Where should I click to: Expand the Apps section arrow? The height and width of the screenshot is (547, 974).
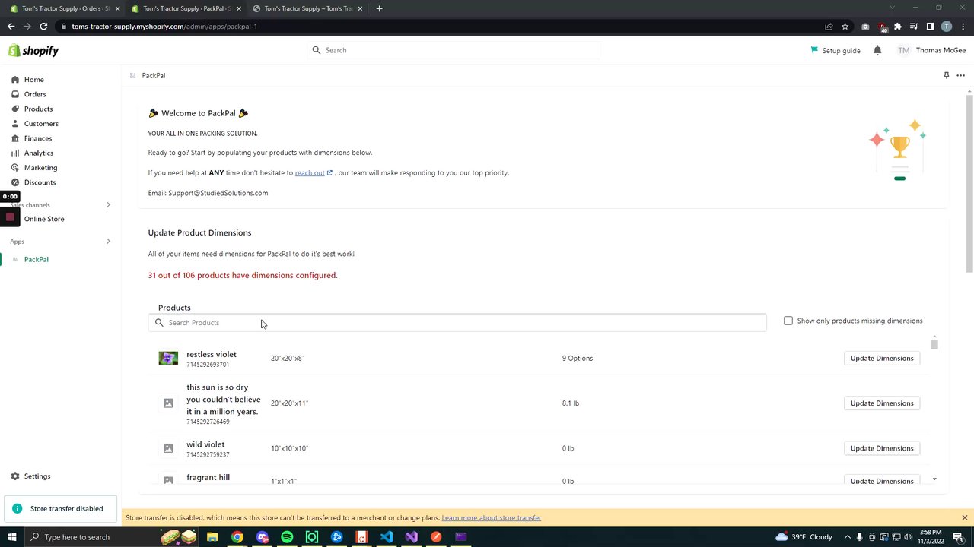click(107, 242)
